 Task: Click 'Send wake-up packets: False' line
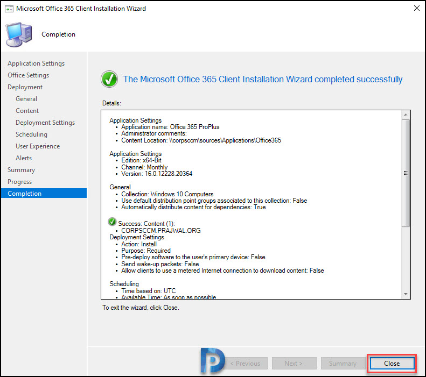[160, 264]
